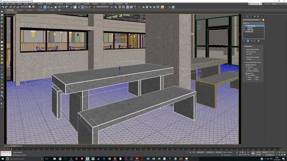Click the Show End Result stack button
The image size is (287, 161).
pyautogui.click(x=248, y=41)
